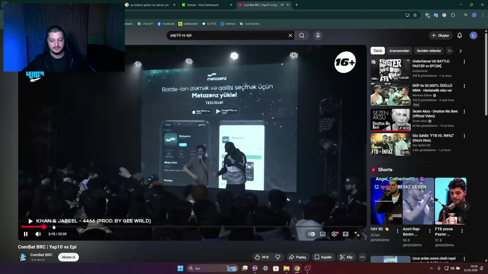Create a clip with Klip button
The width and height of the screenshot is (488, 274).
[x=346, y=257]
